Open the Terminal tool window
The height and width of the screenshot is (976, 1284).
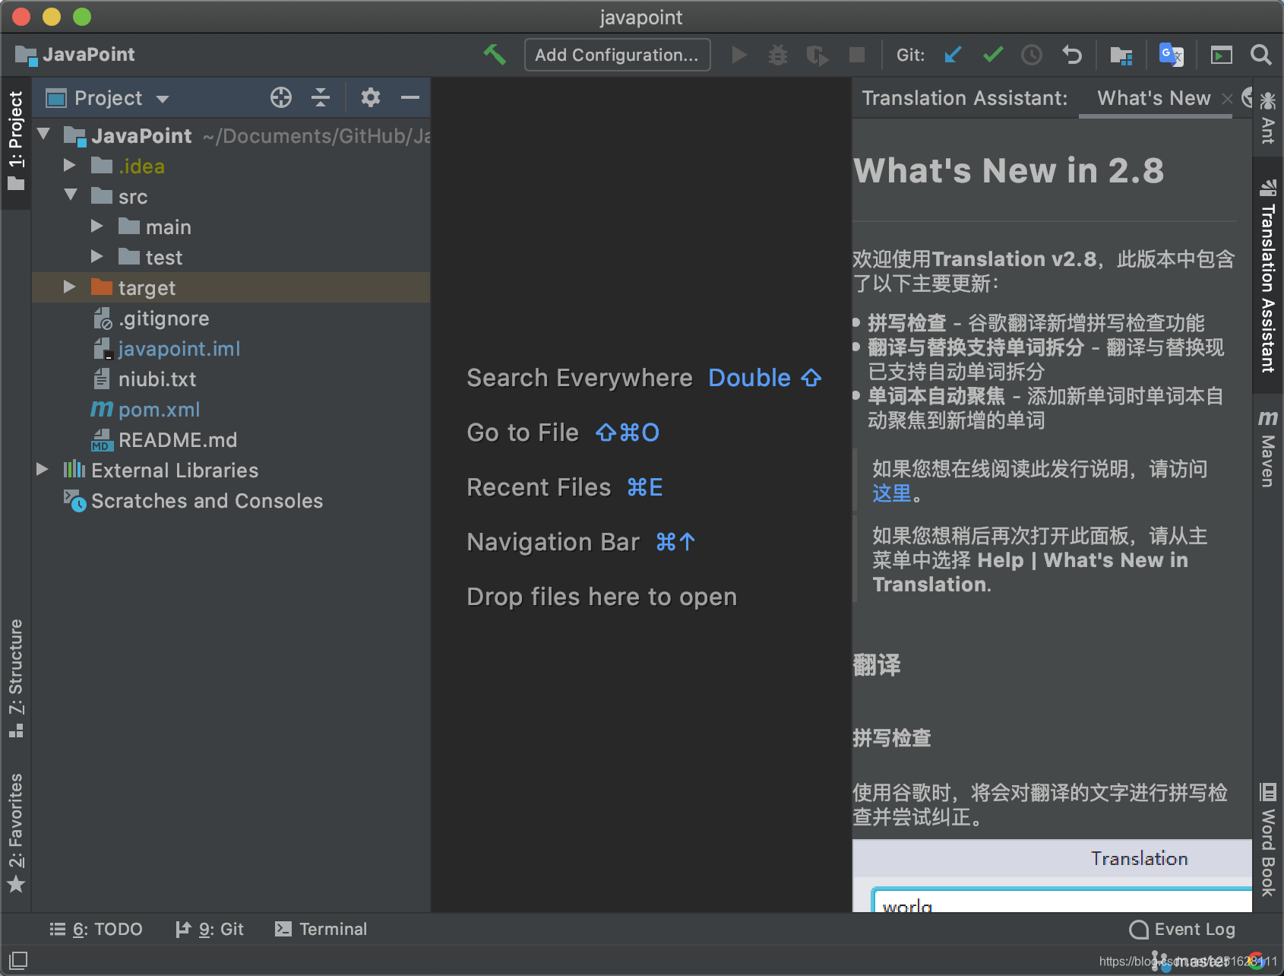[321, 929]
